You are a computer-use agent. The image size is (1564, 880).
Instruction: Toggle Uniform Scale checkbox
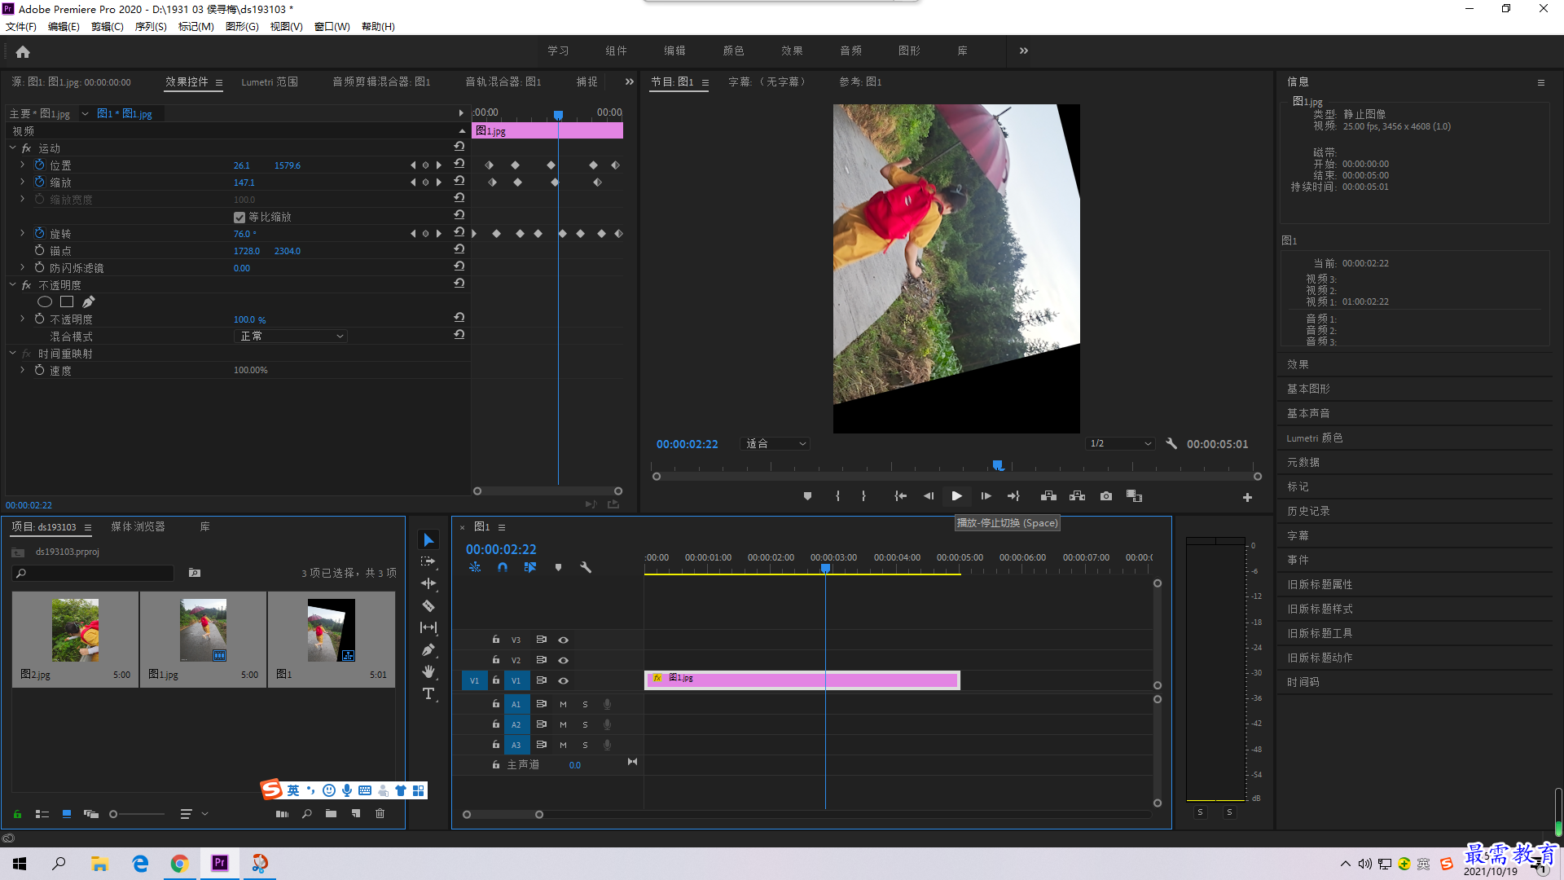(239, 217)
